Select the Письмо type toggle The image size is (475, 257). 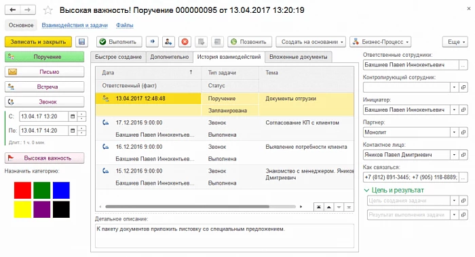coord(45,72)
